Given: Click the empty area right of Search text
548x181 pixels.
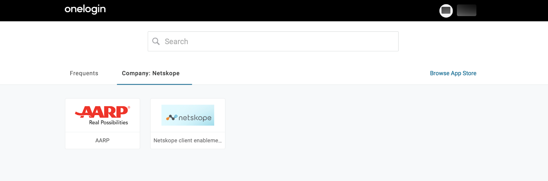Looking at the screenshot, I should pos(293,41).
